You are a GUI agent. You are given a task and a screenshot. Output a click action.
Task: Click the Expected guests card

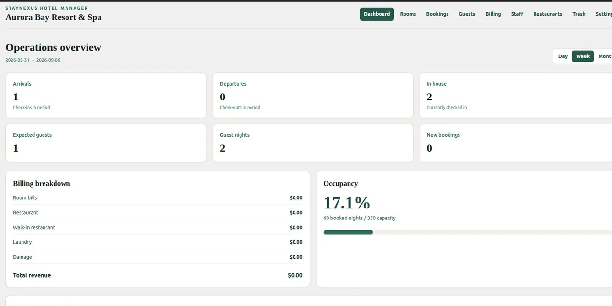tap(106, 143)
